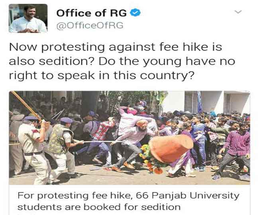
Task: Click the raised wooden lathi stick
Action: click(x=26, y=106)
